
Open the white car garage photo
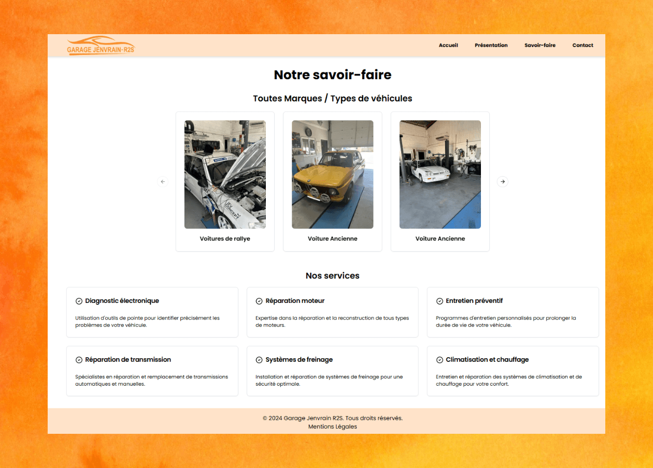(x=440, y=174)
